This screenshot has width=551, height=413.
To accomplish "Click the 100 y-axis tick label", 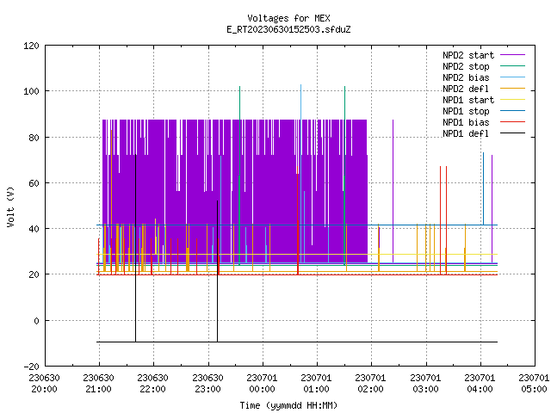I will coord(32,91).
